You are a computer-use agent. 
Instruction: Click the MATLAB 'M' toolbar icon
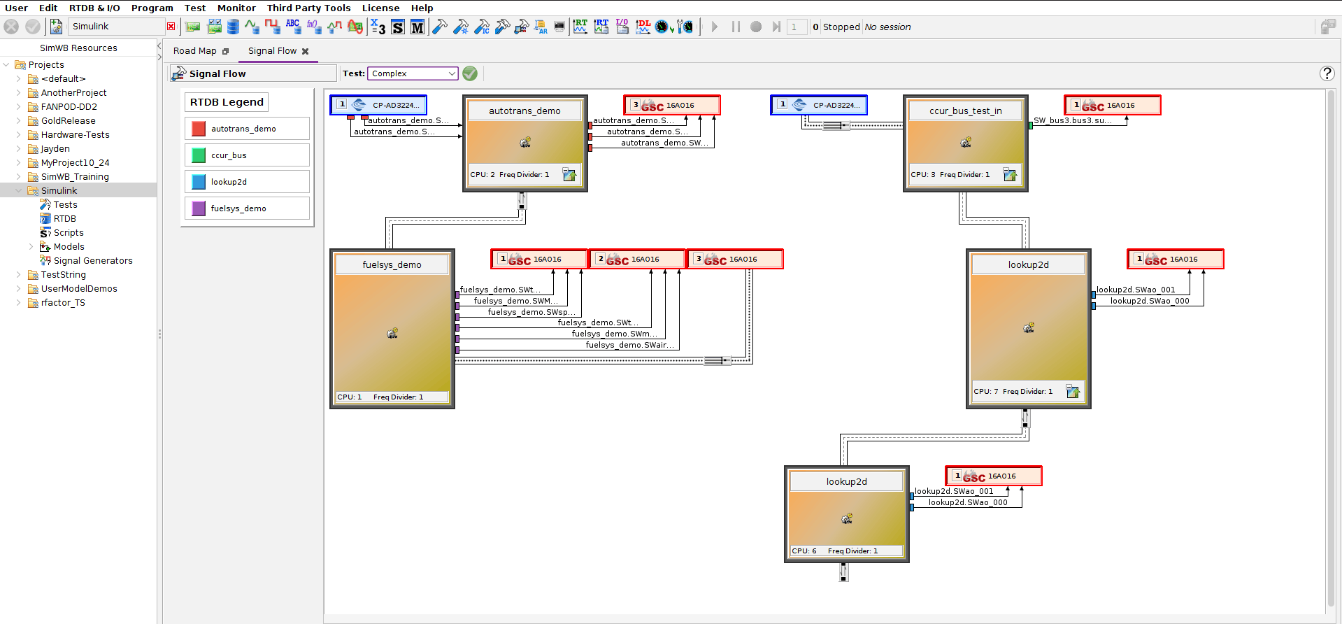(417, 27)
